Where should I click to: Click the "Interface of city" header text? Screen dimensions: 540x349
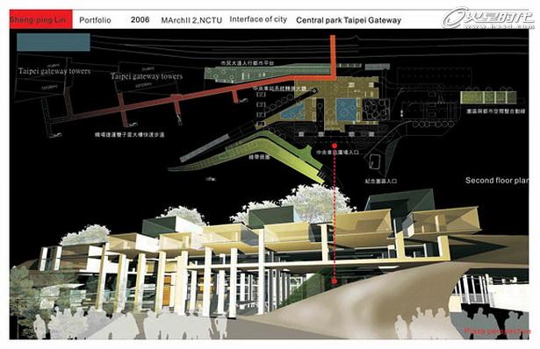pyautogui.click(x=258, y=19)
